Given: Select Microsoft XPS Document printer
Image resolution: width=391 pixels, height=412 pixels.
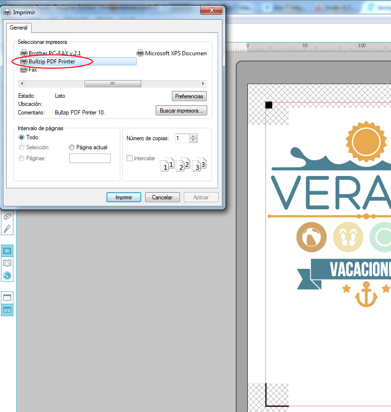Looking at the screenshot, I should [x=172, y=53].
